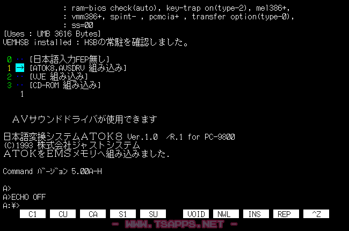Click the green number 3 in menu
The height and width of the screenshot is (231, 349).
pyautogui.click(x=9, y=85)
